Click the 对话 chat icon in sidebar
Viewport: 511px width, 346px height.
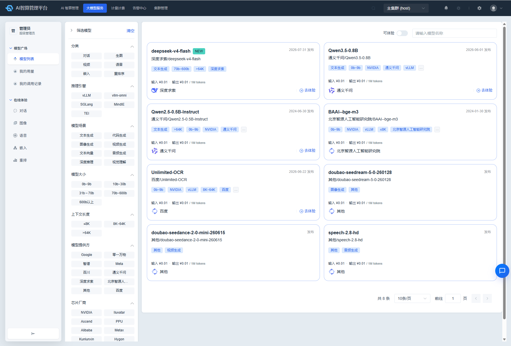(15, 111)
